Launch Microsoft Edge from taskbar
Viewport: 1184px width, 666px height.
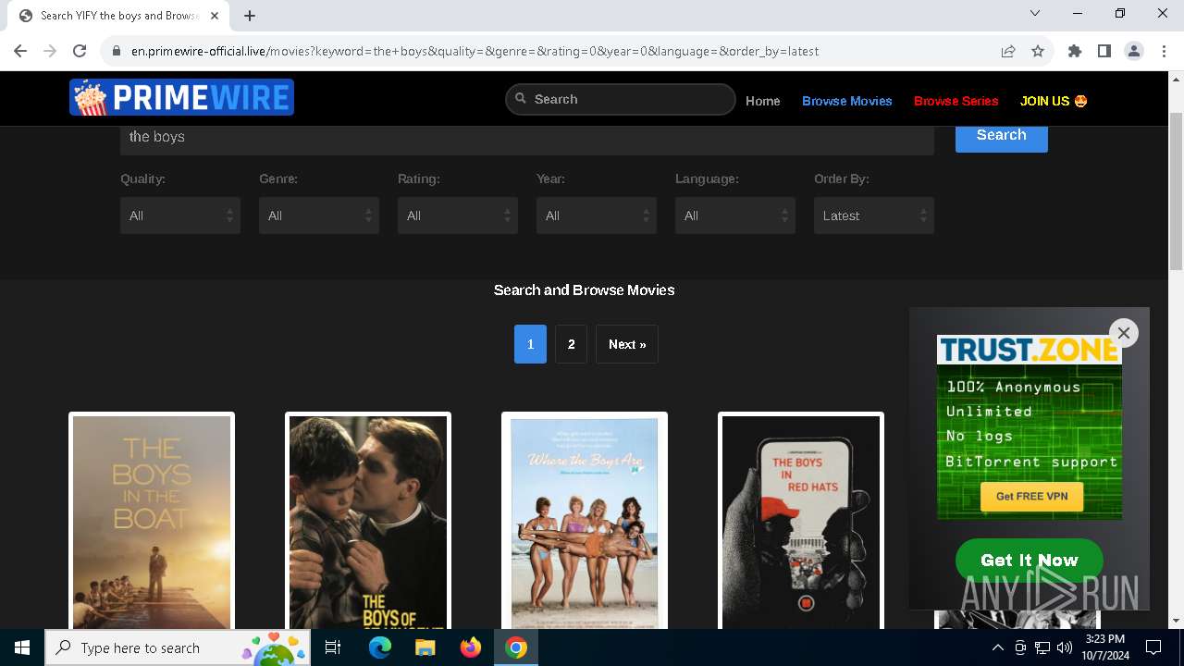380,647
